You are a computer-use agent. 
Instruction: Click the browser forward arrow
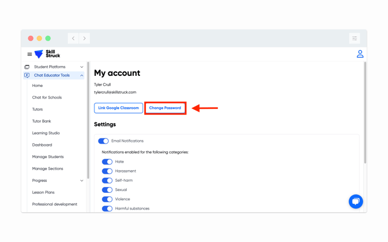[85, 38]
